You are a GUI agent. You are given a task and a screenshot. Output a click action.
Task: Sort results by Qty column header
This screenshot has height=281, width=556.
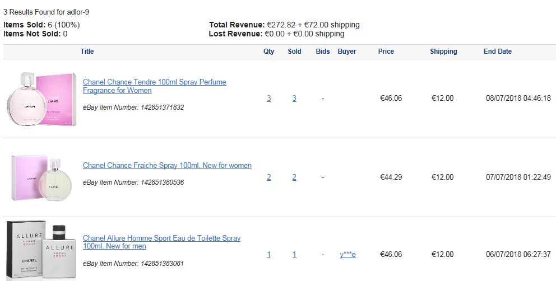[x=269, y=51]
